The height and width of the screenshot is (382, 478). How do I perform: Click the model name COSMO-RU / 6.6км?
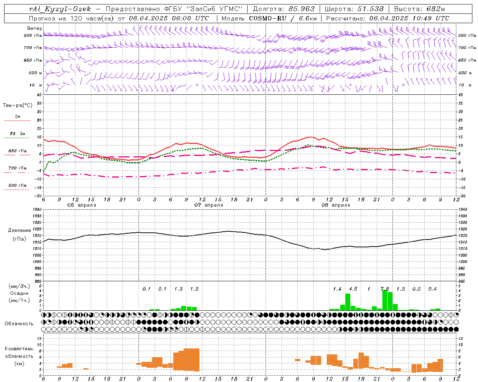click(x=283, y=18)
